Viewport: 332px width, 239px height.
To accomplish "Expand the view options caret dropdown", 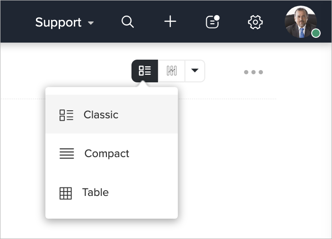I will click(195, 71).
